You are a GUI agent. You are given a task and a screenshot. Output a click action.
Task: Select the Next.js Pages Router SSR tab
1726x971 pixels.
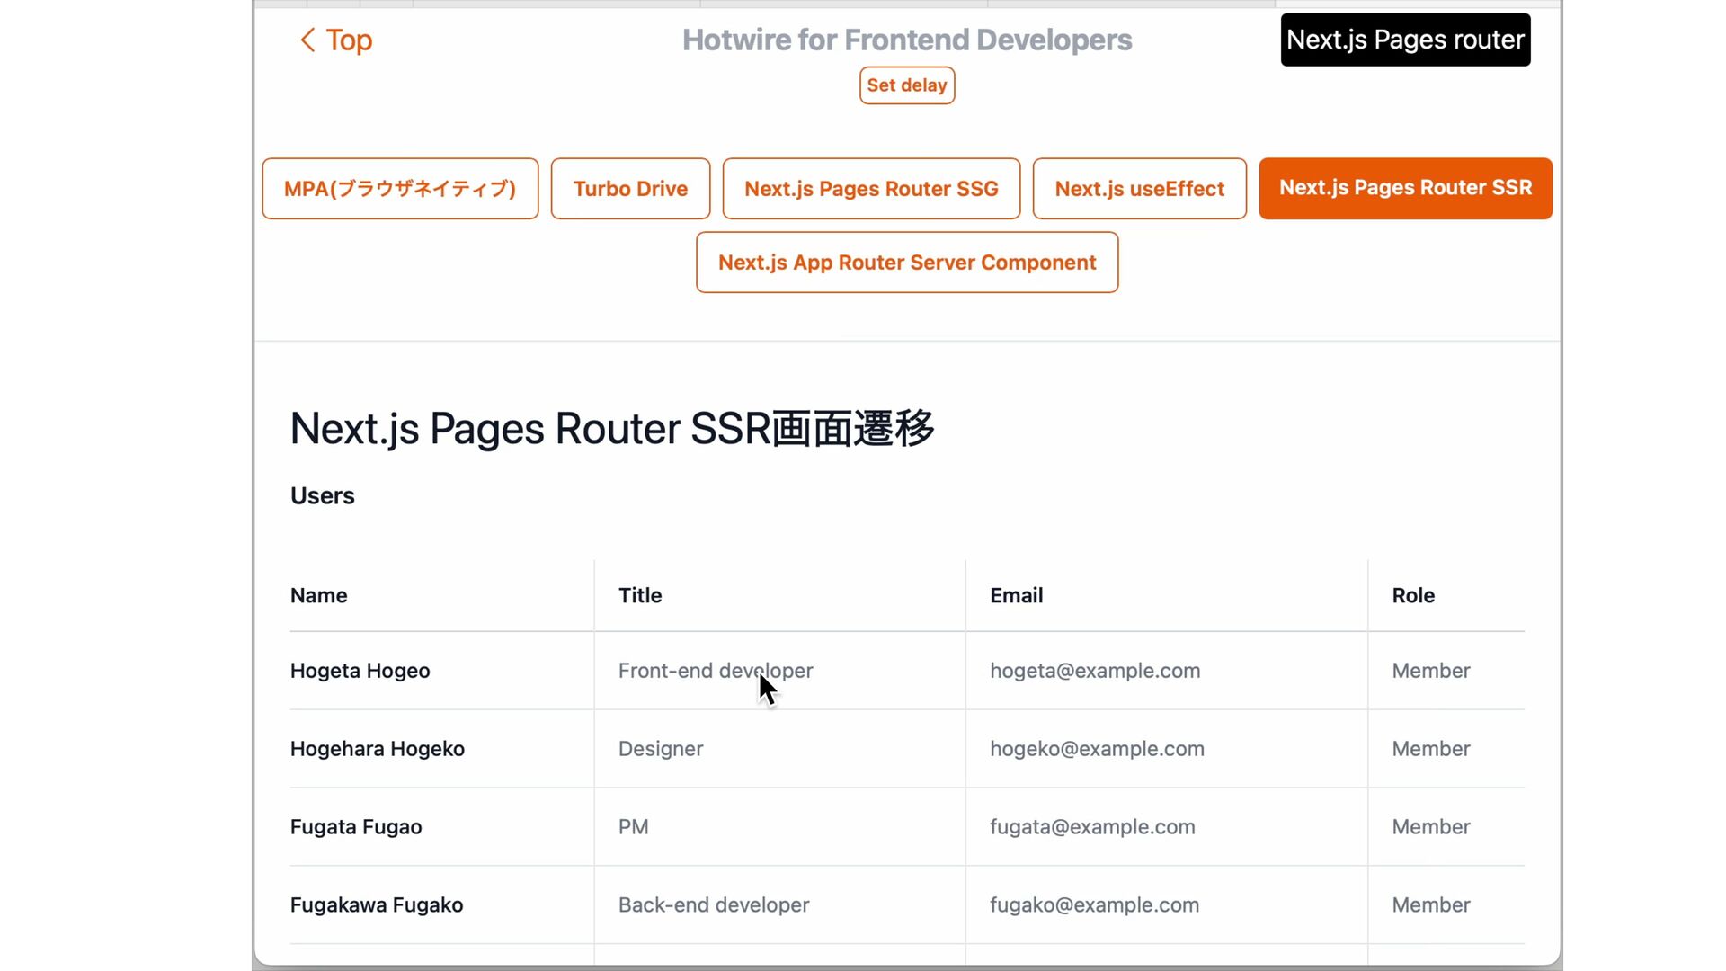tap(1405, 189)
